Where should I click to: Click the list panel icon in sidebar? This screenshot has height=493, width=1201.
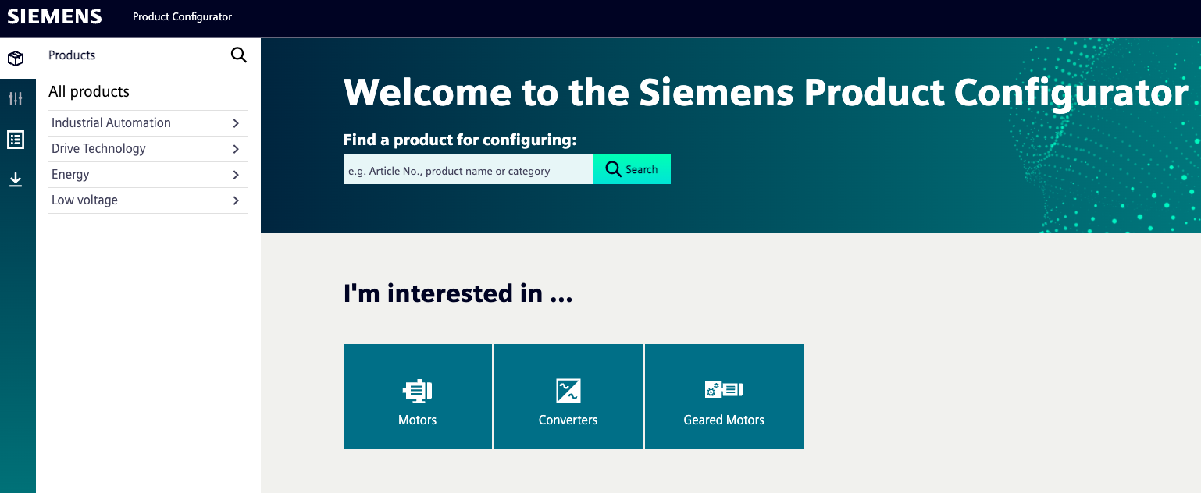pos(16,139)
